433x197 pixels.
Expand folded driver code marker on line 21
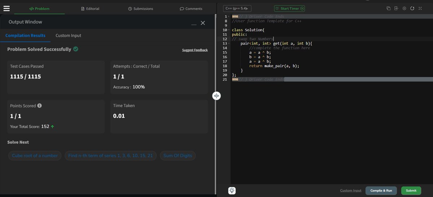(x=235, y=79)
